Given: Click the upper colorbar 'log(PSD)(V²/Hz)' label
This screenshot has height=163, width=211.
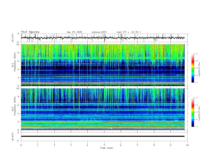Looking at the screenshot, I should [200, 70].
